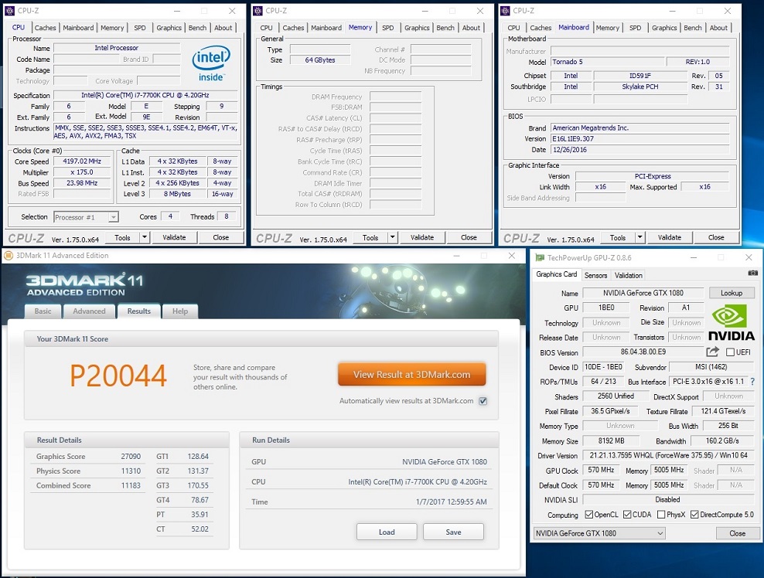The height and width of the screenshot is (578, 764).
Task: Open Tools dropdown arrow in Mainboard window
Action: pyautogui.click(x=640, y=237)
